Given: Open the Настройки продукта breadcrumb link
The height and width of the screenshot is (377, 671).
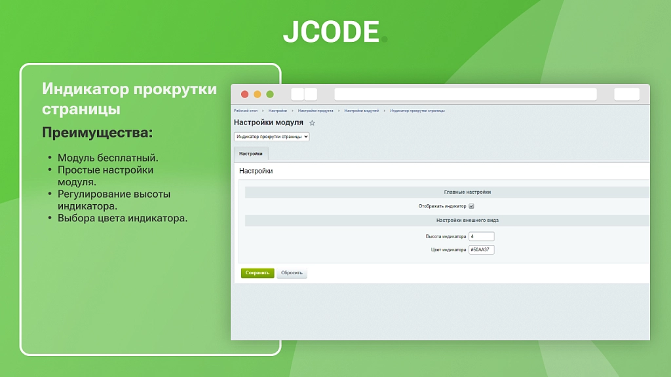Looking at the screenshot, I should click(315, 111).
